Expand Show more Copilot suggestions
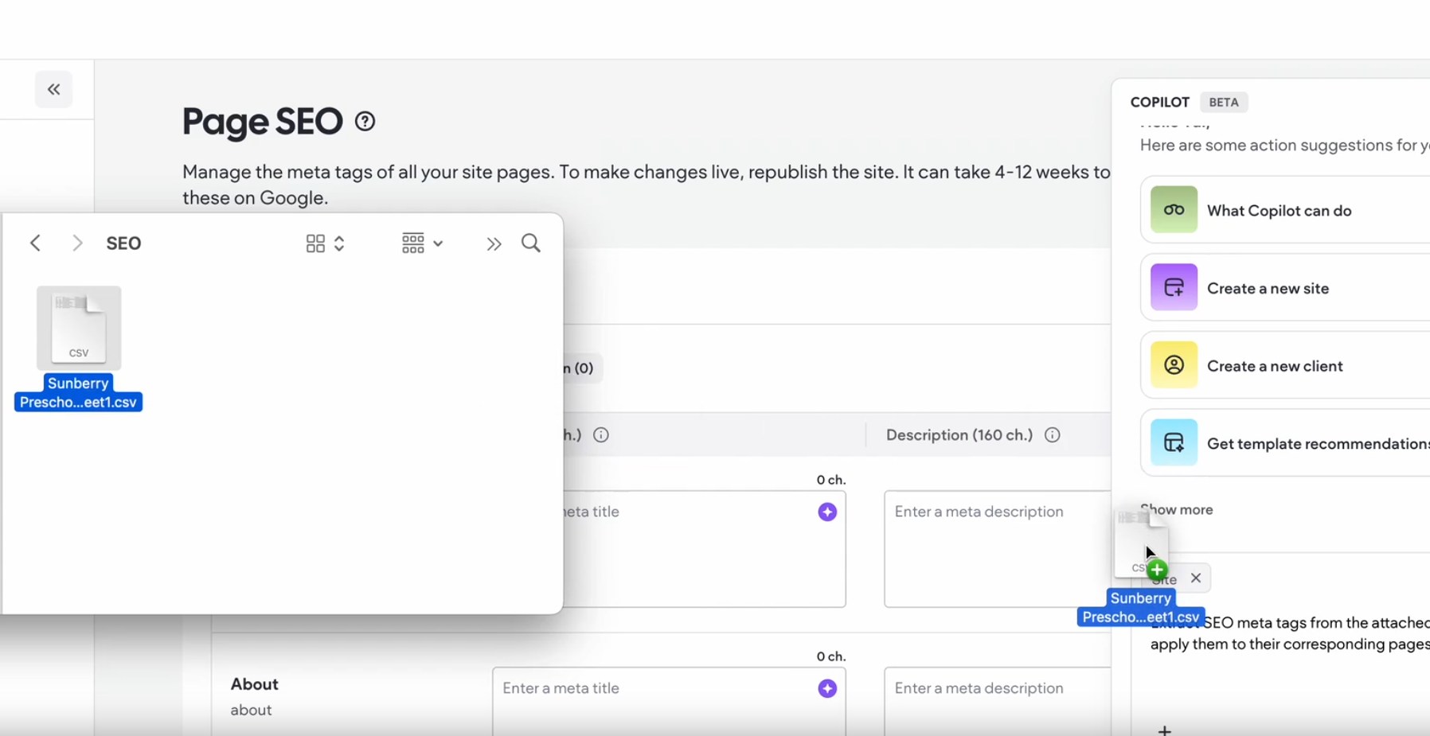 1177,510
